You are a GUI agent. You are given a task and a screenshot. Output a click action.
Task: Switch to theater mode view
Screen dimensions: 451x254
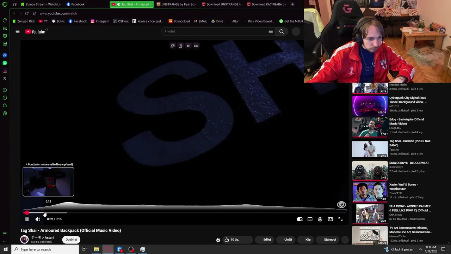(x=330, y=219)
